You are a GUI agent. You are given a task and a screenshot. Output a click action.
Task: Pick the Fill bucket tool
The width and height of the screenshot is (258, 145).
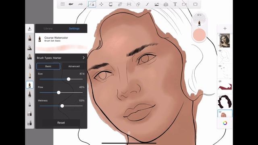pos(110,4)
